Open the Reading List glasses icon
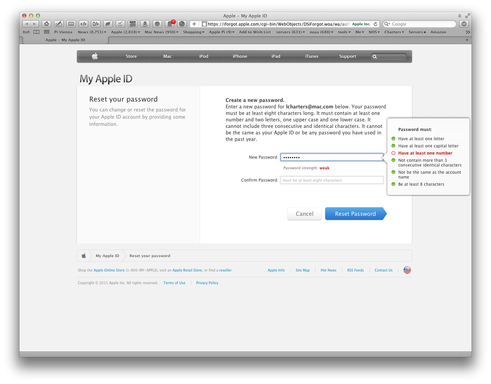The height and width of the screenshot is (384, 491). point(26,32)
